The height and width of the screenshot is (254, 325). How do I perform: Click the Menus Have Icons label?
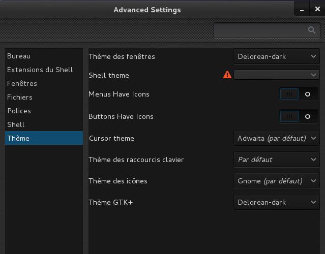point(119,94)
